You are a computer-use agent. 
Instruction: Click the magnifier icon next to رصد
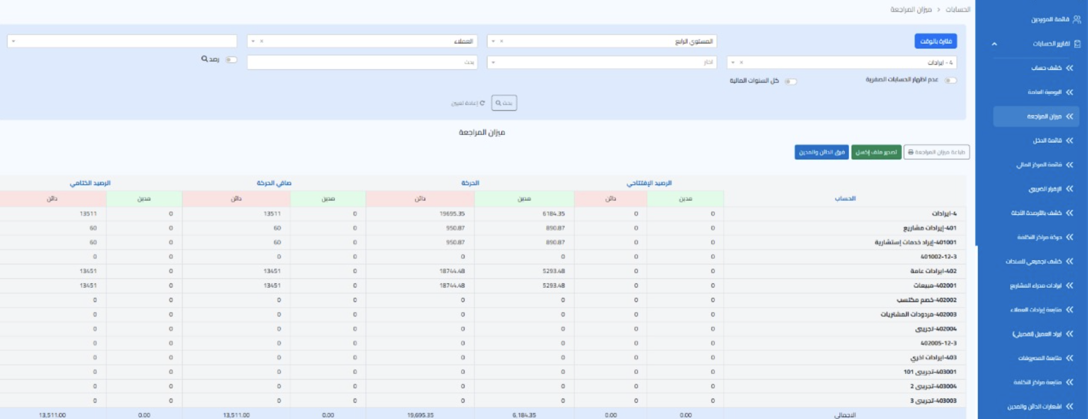click(x=205, y=59)
